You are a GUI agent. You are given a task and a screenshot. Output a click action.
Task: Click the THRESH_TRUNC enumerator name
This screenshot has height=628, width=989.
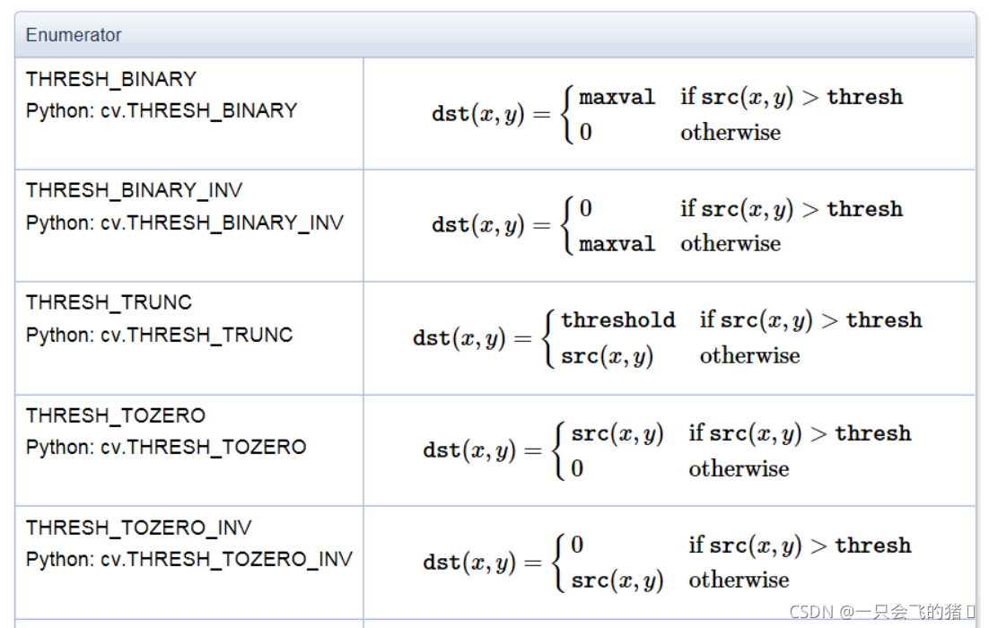(109, 302)
